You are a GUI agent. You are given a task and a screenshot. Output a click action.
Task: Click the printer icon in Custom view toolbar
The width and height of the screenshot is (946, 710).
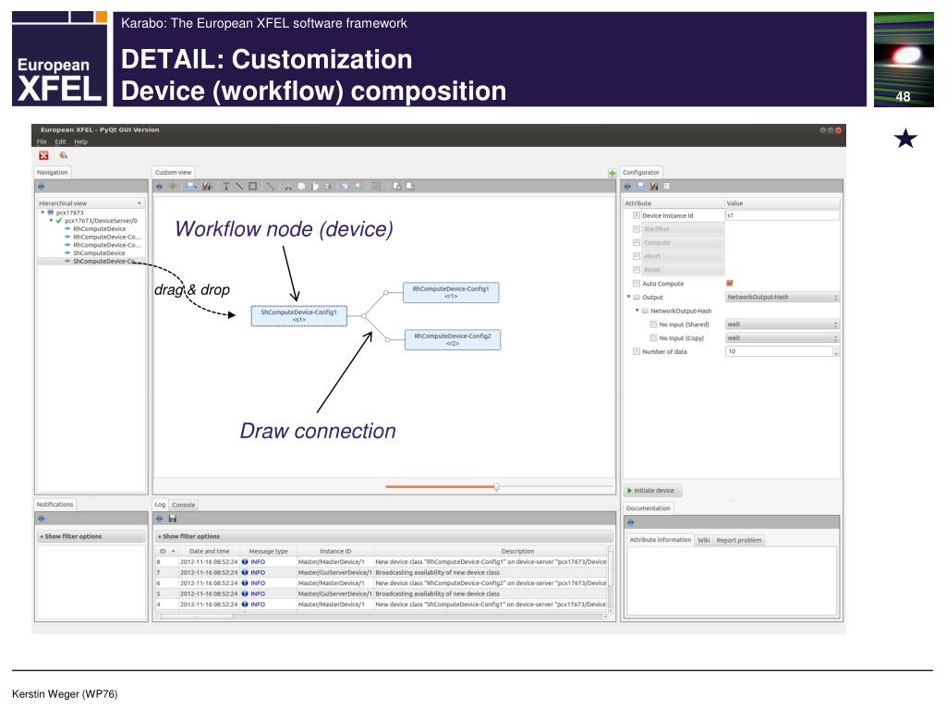191,187
